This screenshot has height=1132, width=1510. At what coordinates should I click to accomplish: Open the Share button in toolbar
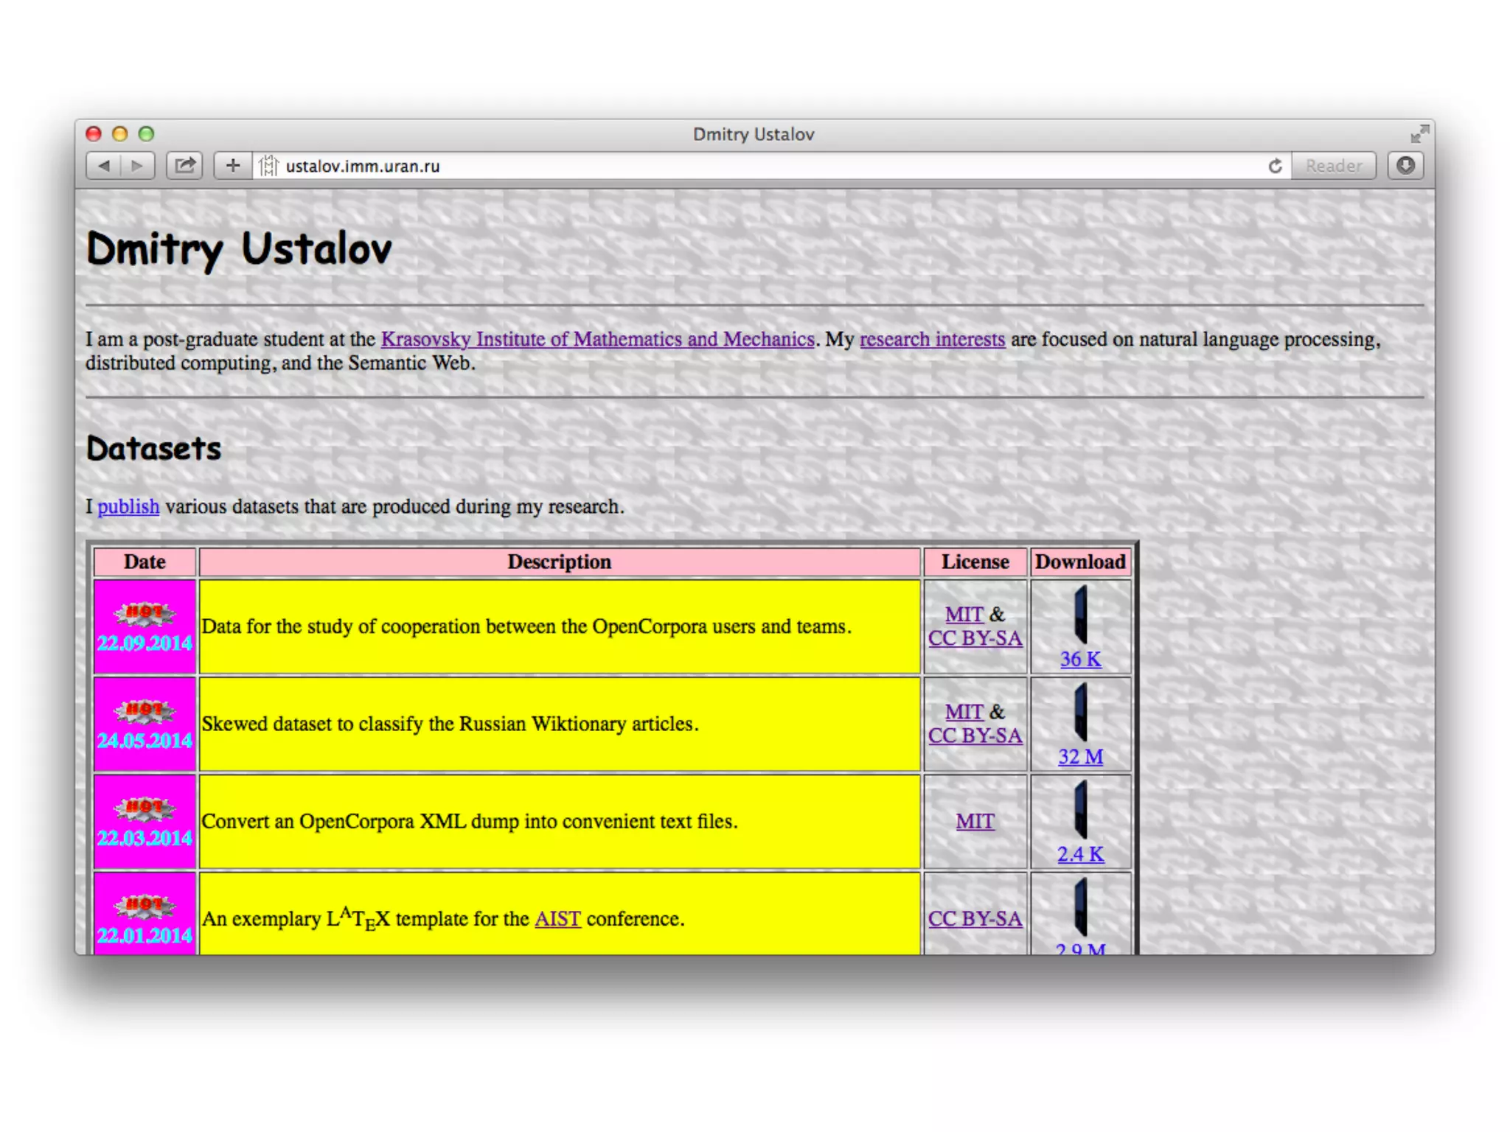point(185,166)
